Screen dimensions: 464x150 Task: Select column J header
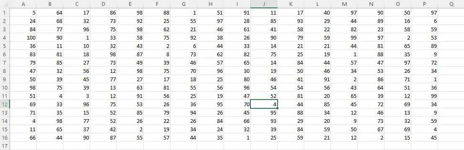(264, 4)
